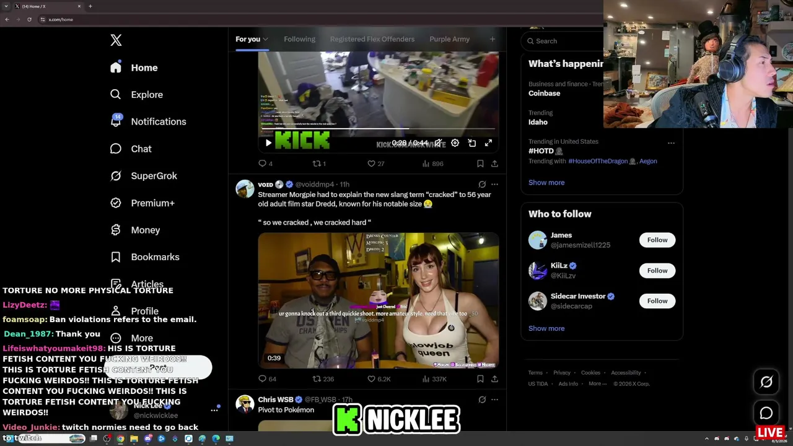Open more options for #HOTD trend

click(671, 143)
